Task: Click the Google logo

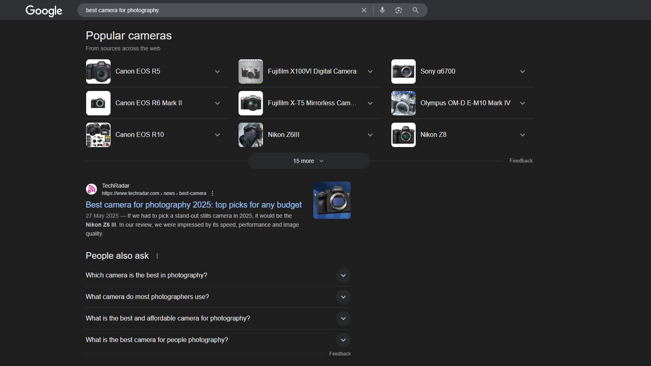Action: [44, 11]
